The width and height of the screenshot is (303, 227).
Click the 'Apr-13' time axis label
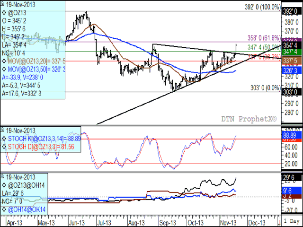15,223
